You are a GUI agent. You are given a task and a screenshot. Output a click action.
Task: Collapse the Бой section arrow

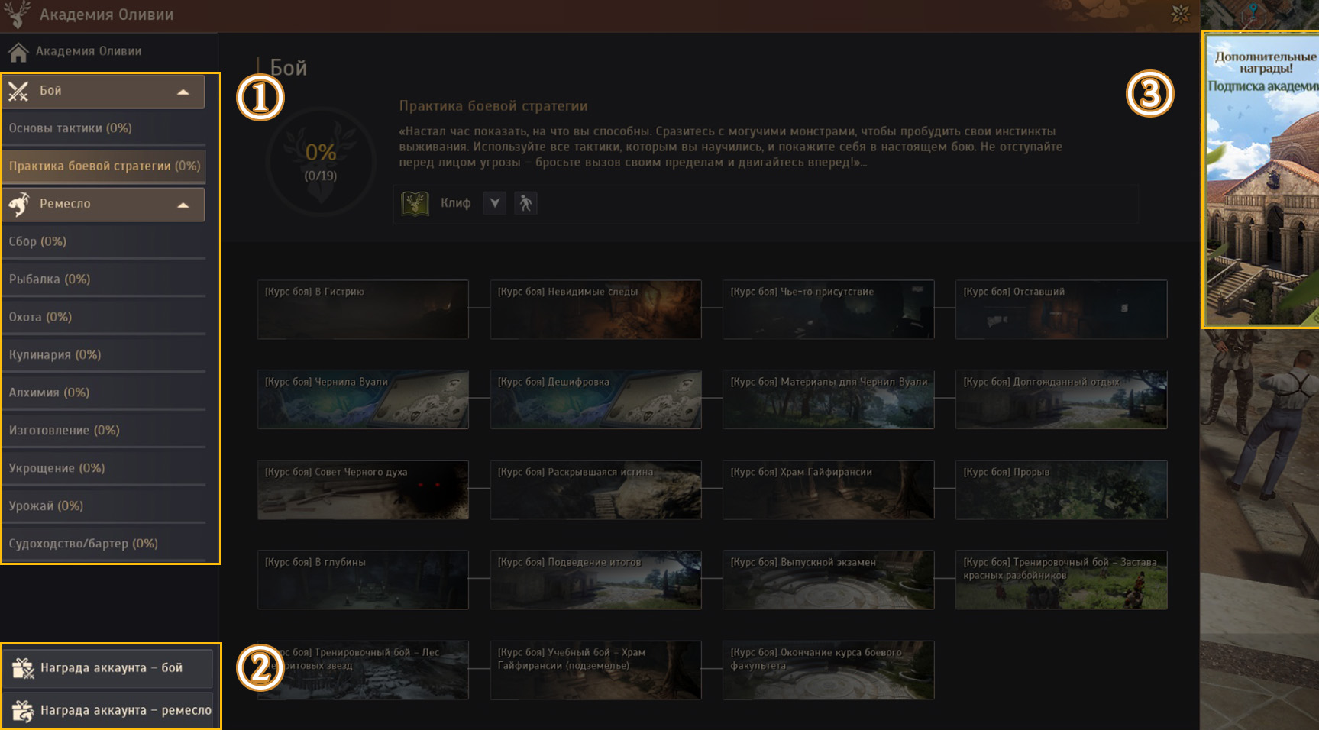pyautogui.click(x=183, y=92)
